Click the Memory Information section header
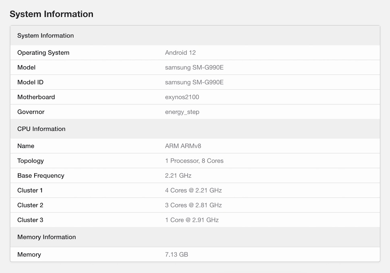 tap(46, 237)
